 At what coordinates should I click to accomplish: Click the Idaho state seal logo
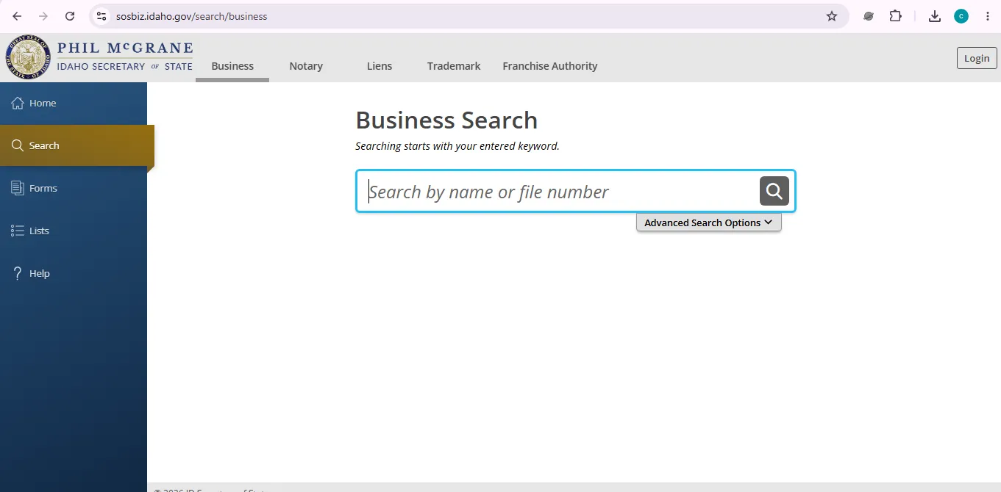point(28,57)
